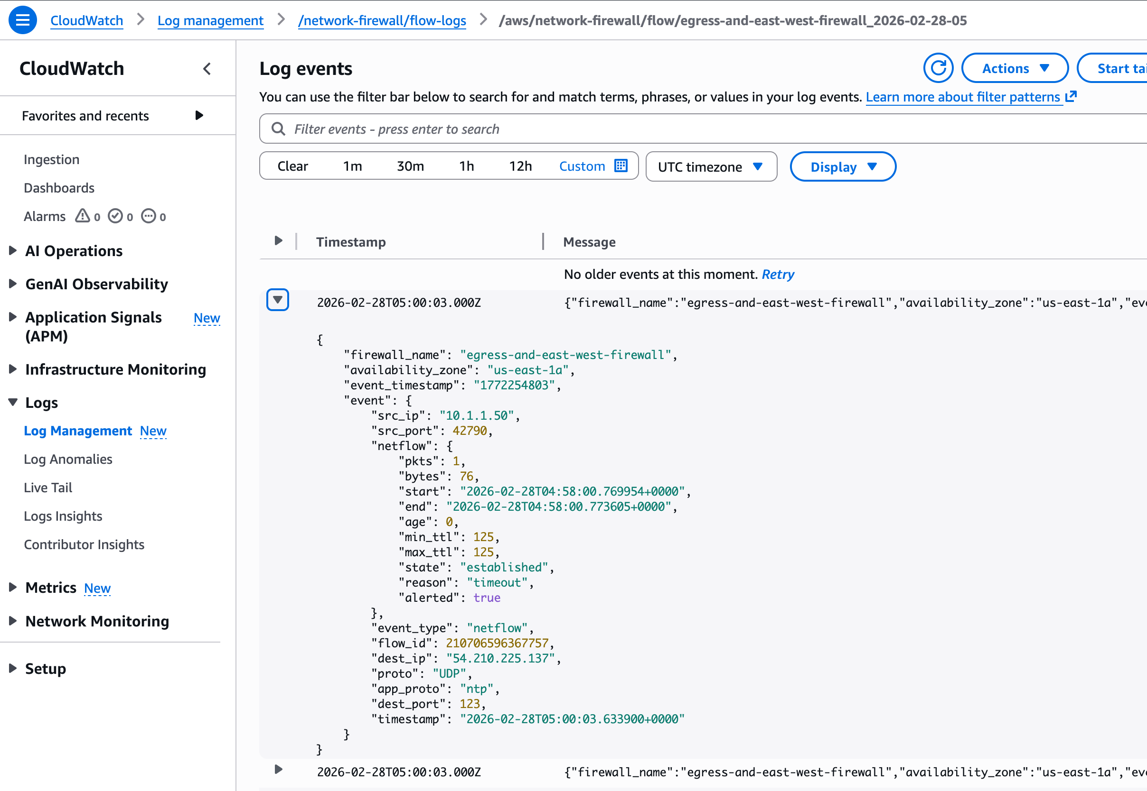Click the OK alarms checkmark icon
This screenshot has height=791, width=1147.
(x=115, y=216)
